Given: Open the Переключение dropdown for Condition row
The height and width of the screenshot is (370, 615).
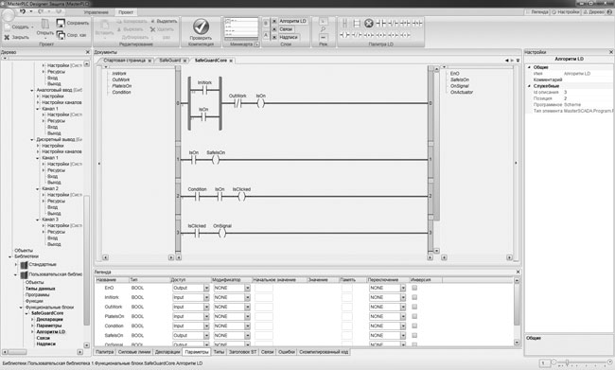Looking at the screenshot, I should [403, 326].
